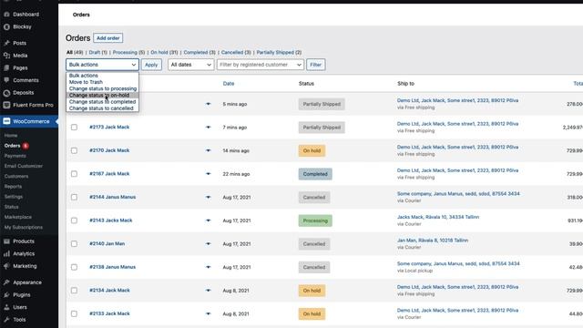The image size is (583, 328).
Task: Select checkbox for order #2143 Jacks Mack
Action: pos(74,220)
